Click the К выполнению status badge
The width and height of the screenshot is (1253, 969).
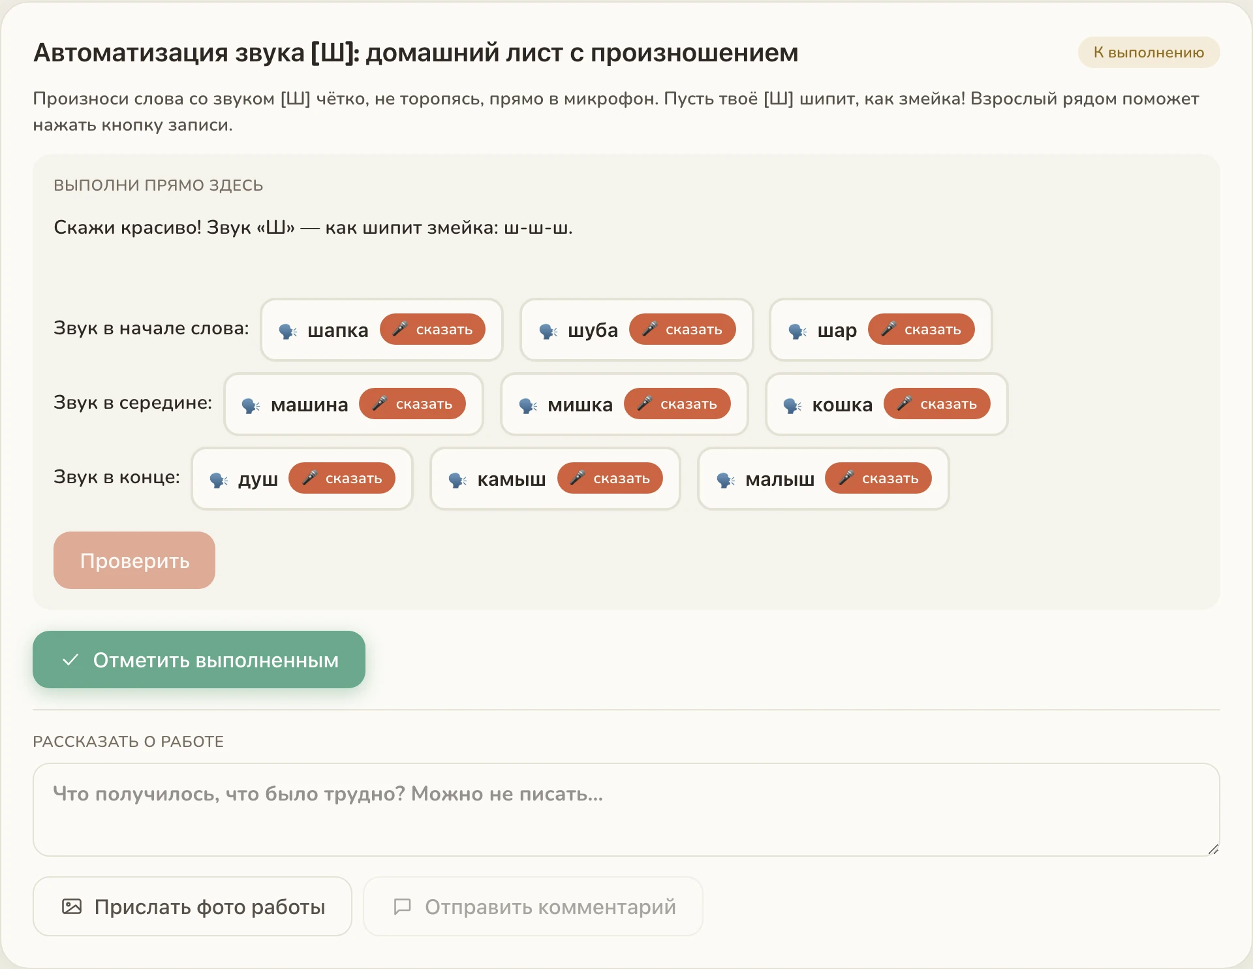tap(1149, 52)
